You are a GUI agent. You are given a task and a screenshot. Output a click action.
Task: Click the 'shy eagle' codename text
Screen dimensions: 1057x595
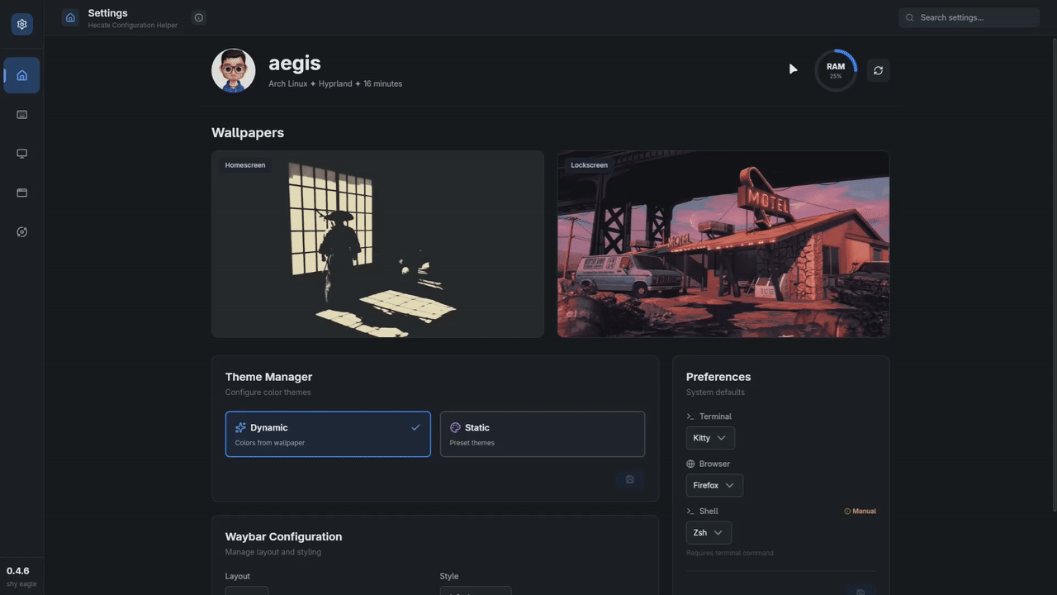21,583
